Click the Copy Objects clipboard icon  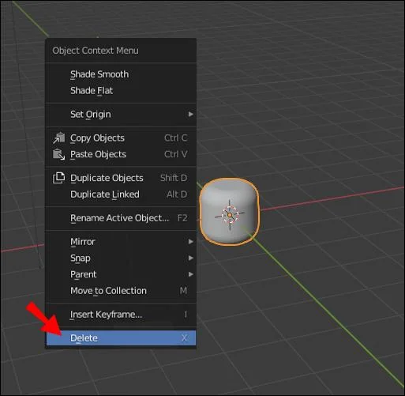(59, 138)
